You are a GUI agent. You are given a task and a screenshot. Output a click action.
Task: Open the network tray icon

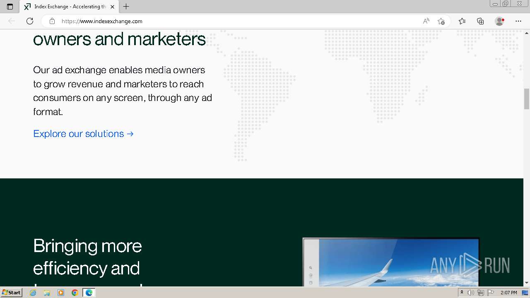[480, 293]
